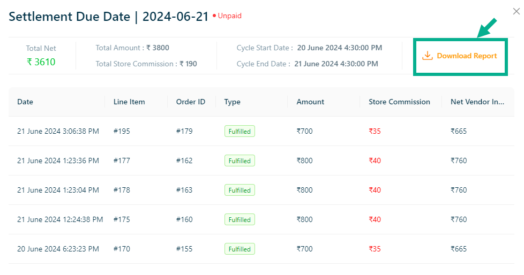Click the Download Report button
524x275 pixels.
click(460, 56)
